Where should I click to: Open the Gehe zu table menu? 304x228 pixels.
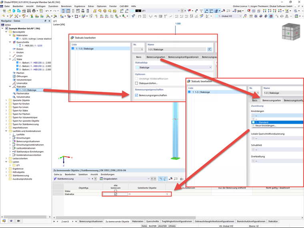click(58, 174)
